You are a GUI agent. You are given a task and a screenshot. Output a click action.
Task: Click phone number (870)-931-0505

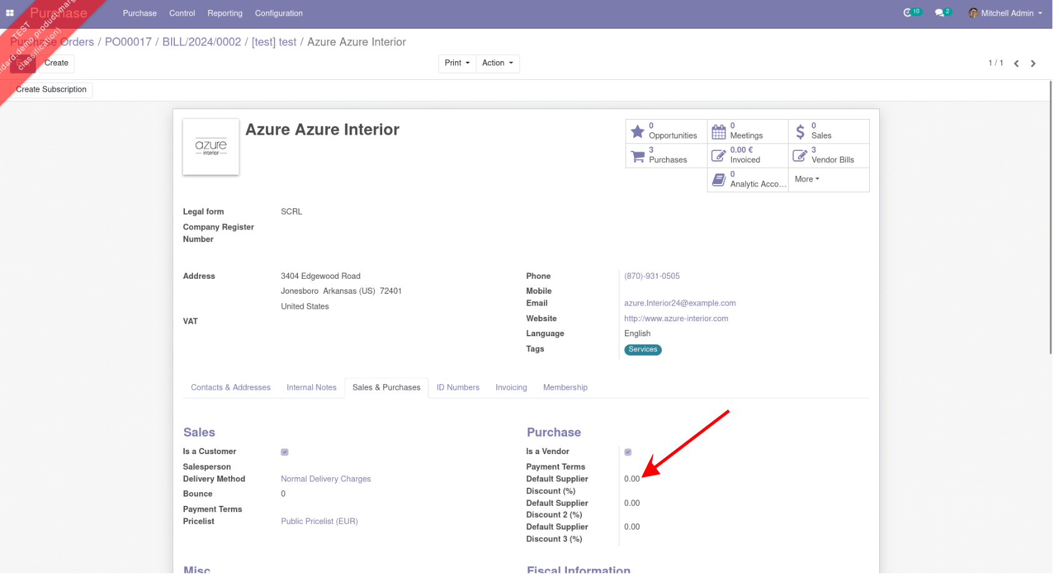pyautogui.click(x=652, y=276)
